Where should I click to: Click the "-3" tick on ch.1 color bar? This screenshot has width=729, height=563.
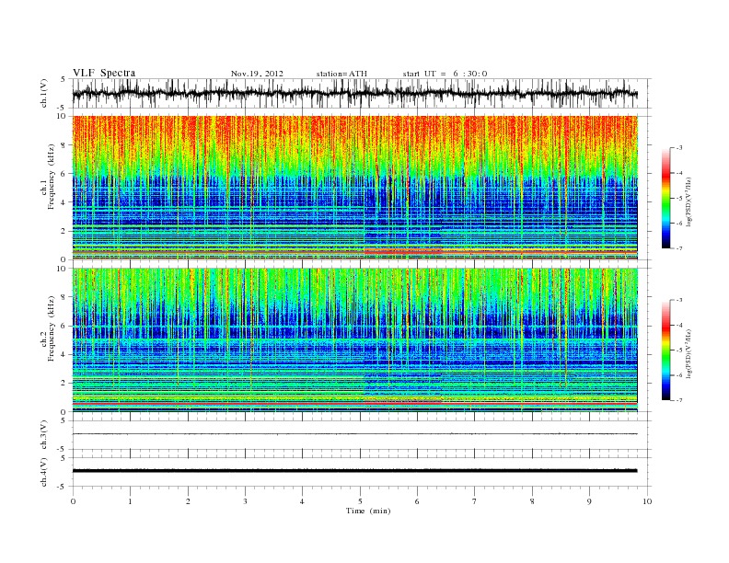[679, 148]
